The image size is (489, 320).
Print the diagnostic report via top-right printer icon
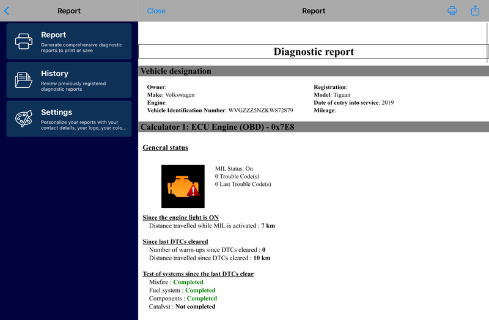click(452, 10)
